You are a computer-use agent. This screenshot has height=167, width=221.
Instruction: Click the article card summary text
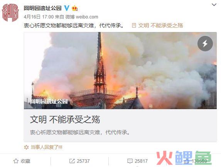tap(80, 132)
